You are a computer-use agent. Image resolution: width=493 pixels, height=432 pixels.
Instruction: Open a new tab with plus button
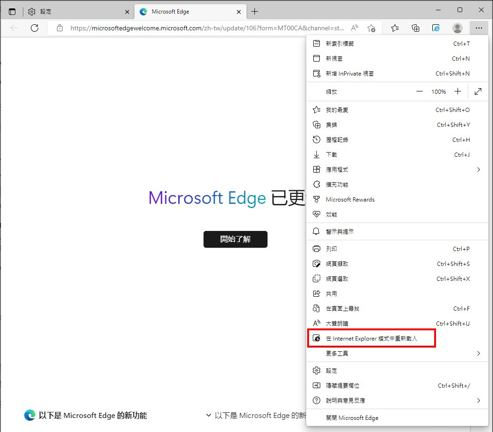255,12
